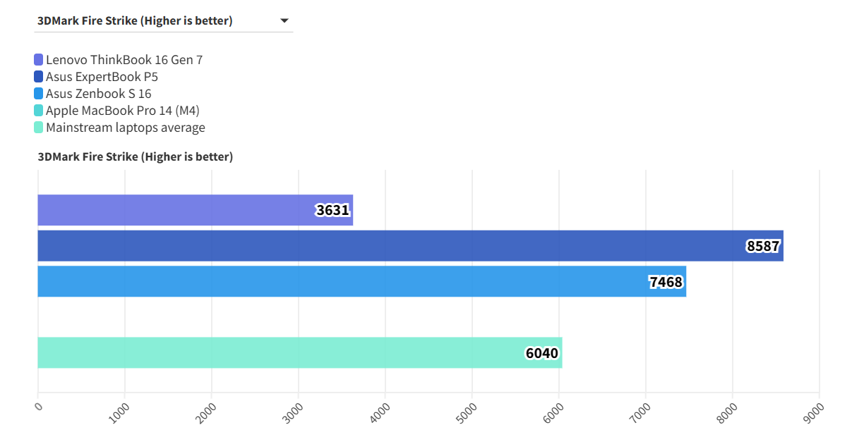Select the mainstream average bar showing 6040

(x=282, y=352)
